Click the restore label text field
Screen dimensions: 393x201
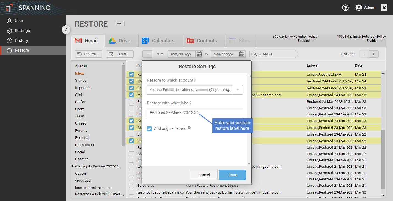(195, 113)
